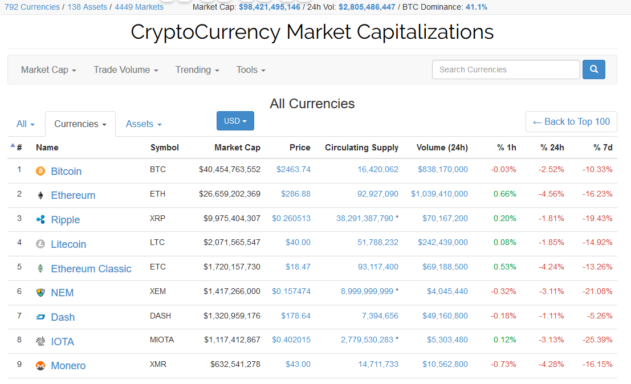Click the Ethereum Classic logo icon
This screenshot has height=384, width=631.
pyautogui.click(x=40, y=268)
